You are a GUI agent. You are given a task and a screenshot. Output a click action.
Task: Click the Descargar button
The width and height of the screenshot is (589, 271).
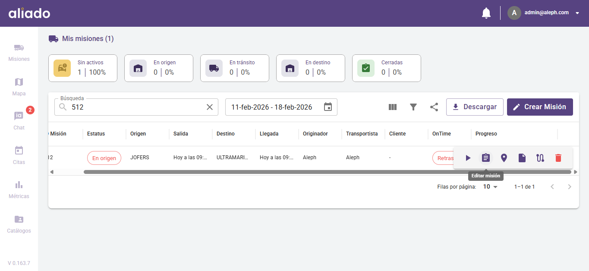[x=475, y=107]
